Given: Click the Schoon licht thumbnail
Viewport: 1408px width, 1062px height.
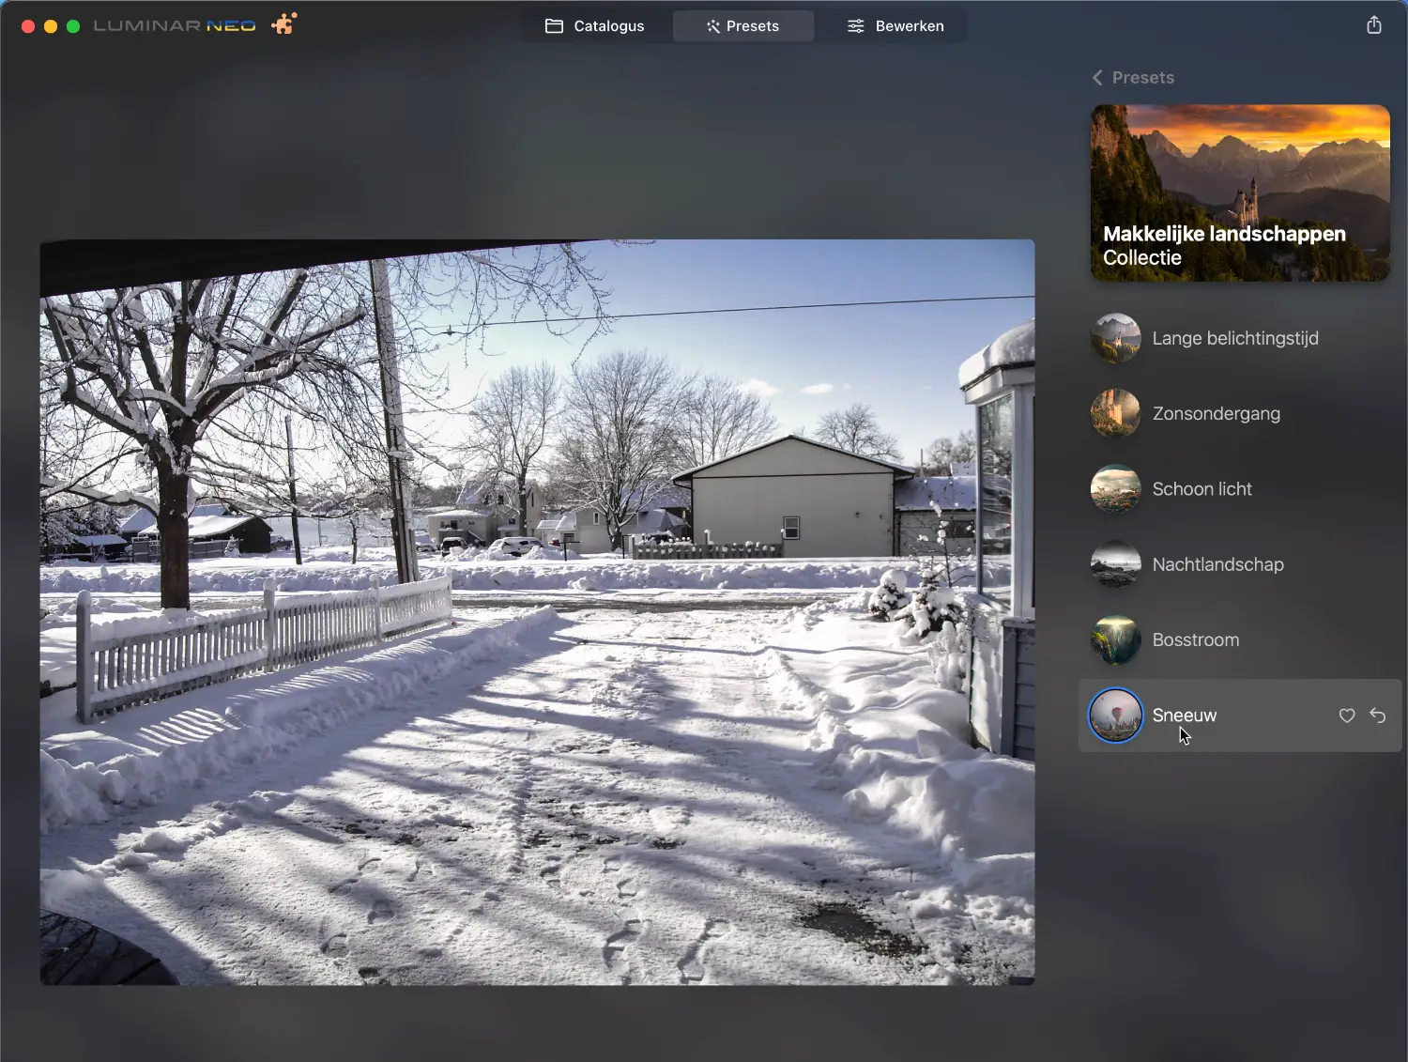Looking at the screenshot, I should pos(1116,489).
